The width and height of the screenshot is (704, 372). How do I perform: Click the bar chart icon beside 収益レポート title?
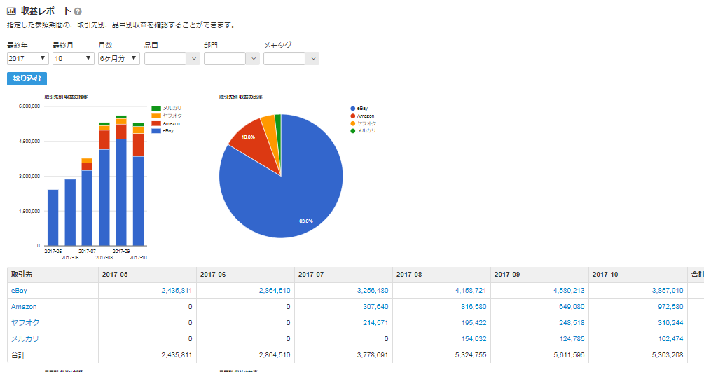[11, 11]
